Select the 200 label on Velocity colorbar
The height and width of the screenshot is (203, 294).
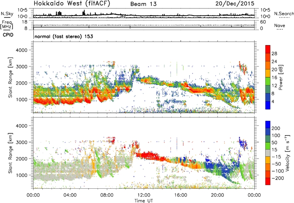point(276,128)
